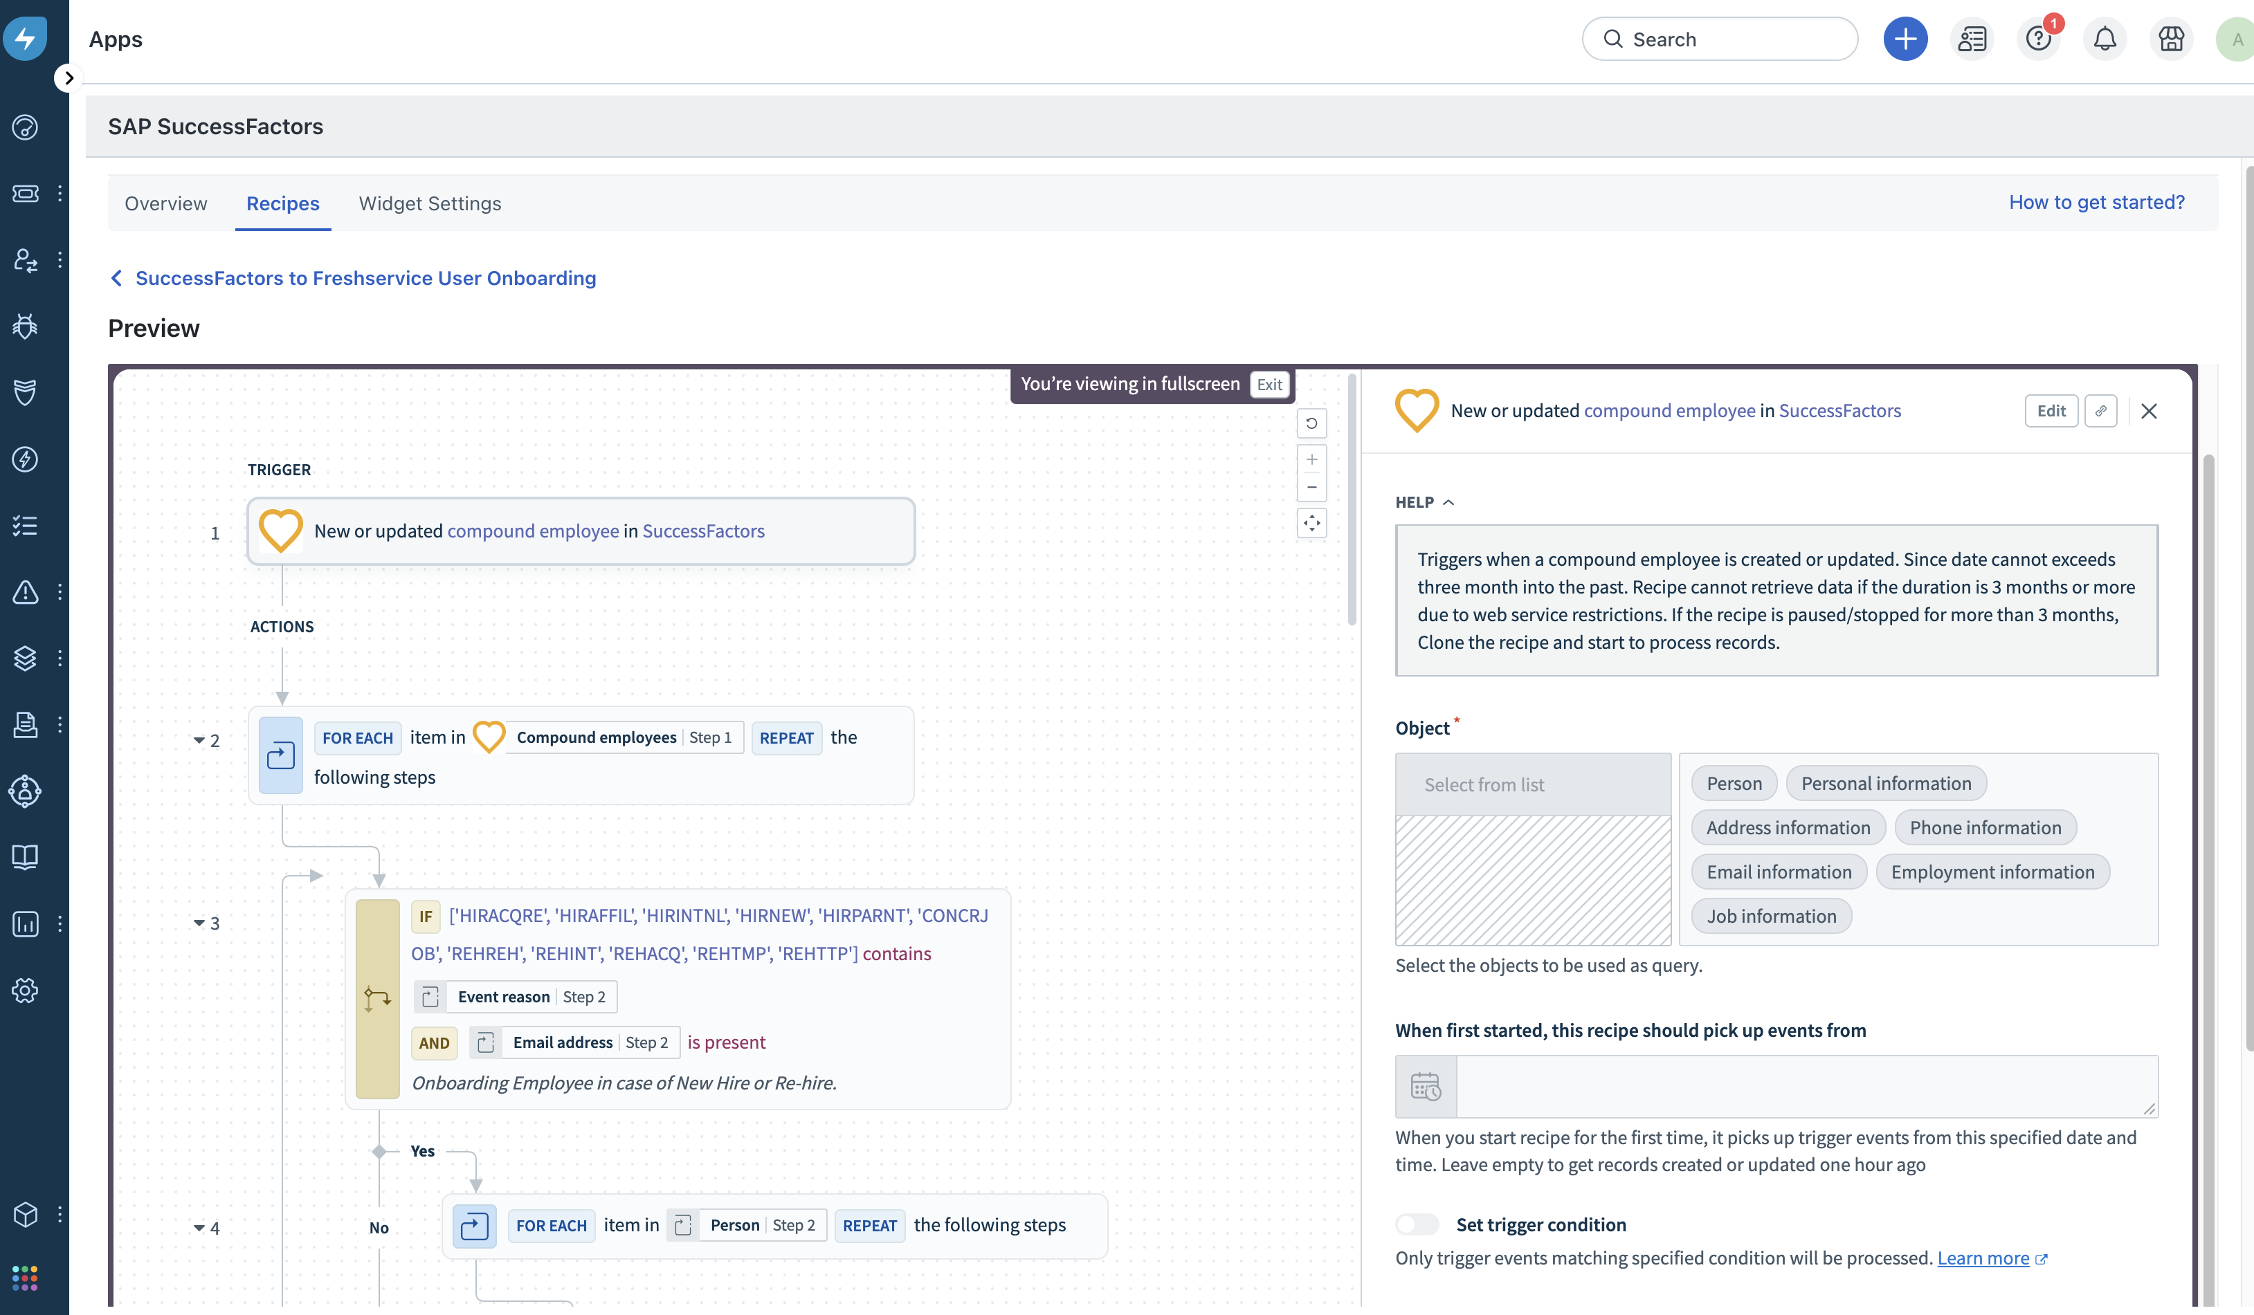Image resolution: width=2254 pixels, height=1315 pixels.
Task: Collapse step 2 For Each block
Action: click(x=199, y=740)
